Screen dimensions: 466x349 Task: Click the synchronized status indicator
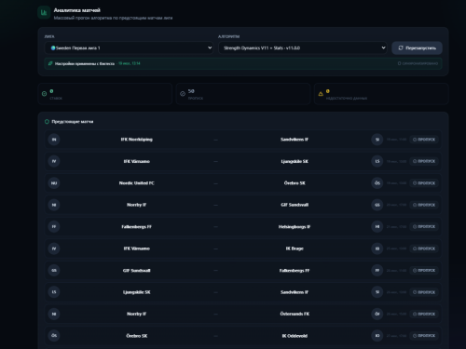[x=418, y=63]
